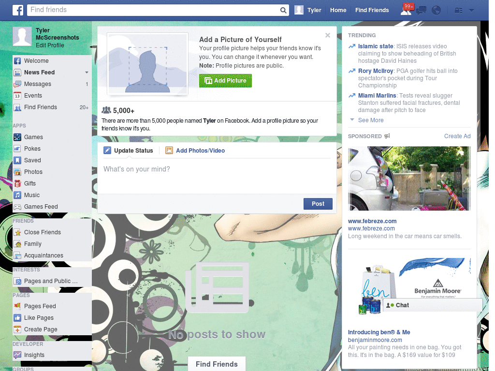This screenshot has width=495, height=371.
Task: Open the messages bubbles icon in top bar
Action: [x=421, y=11]
